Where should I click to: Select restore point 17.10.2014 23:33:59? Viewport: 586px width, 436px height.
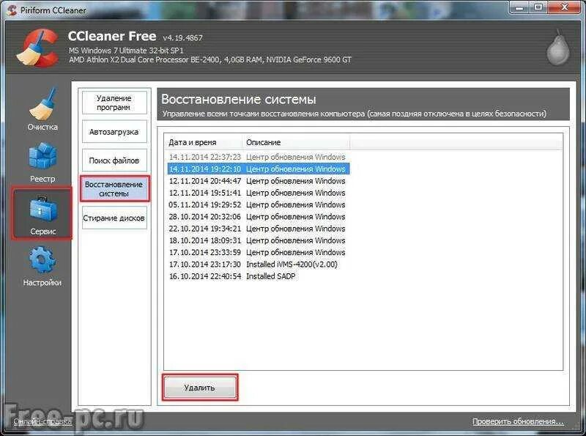[x=259, y=252]
